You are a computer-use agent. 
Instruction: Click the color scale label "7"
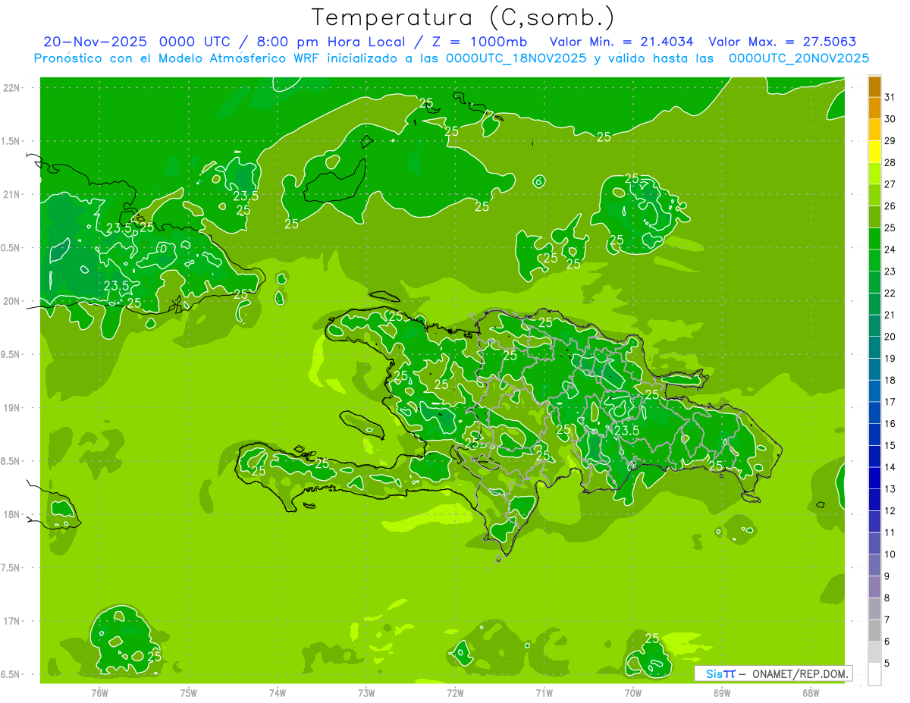(x=887, y=620)
